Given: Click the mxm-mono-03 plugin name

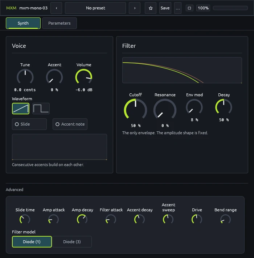Looking at the screenshot, I should pos(33,8).
